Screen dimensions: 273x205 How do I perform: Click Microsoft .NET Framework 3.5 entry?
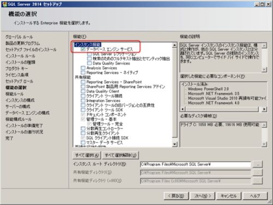(x=213, y=93)
